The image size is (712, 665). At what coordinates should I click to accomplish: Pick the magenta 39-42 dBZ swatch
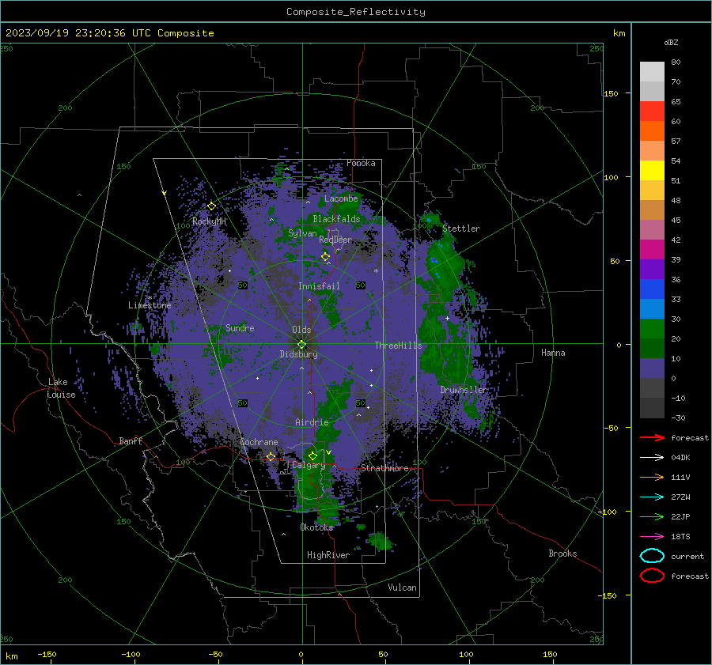[652, 250]
